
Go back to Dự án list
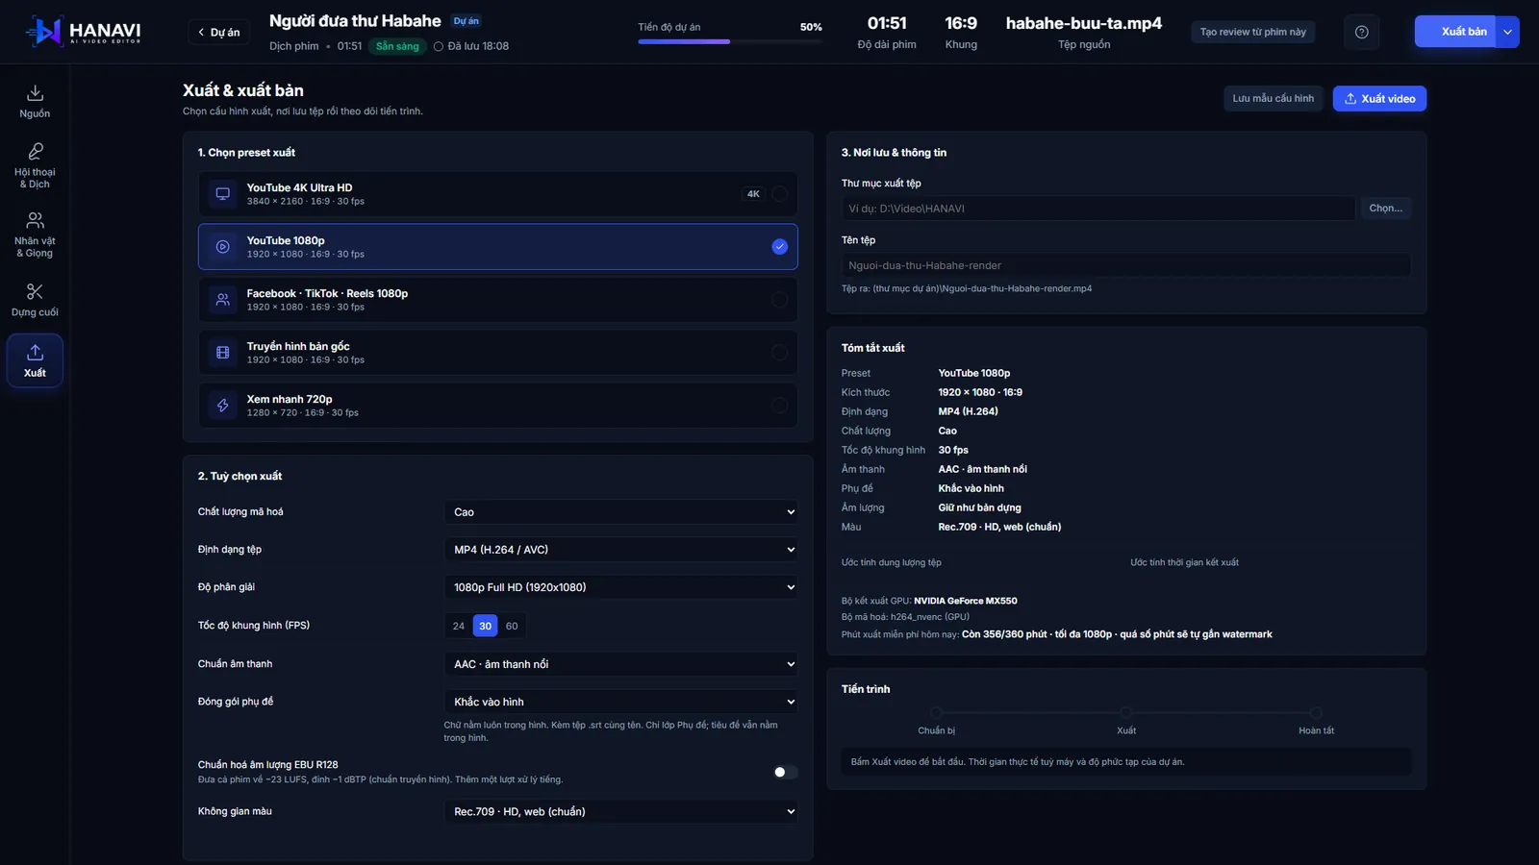point(219,33)
